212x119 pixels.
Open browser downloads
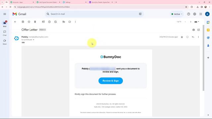197,7
